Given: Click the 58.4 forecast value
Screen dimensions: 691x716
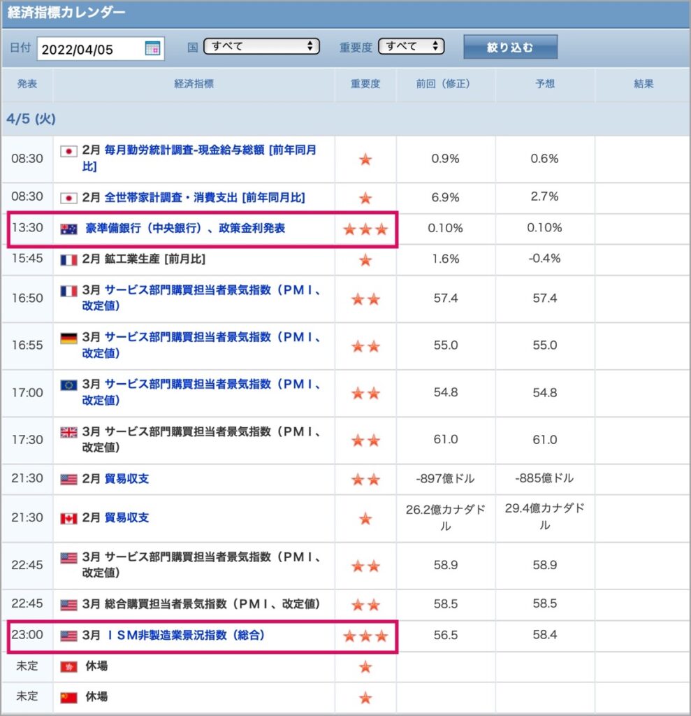Looking at the screenshot, I should (x=545, y=635).
